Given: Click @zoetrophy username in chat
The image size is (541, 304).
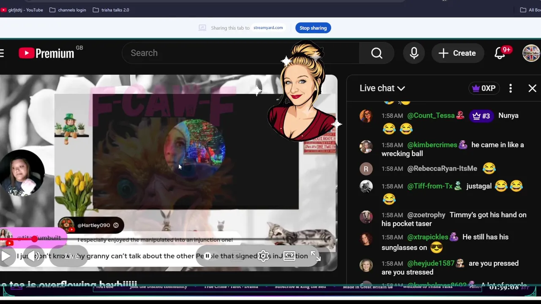Looking at the screenshot, I should [426, 215].
